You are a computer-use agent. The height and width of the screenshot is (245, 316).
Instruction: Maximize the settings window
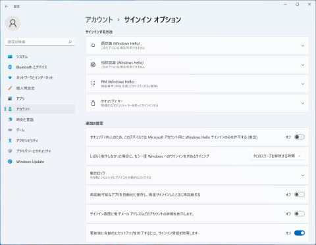pyautogui.click(x=297, y=5)
